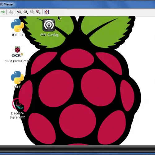
Task: Open the IDLE Python desktop icon
Action: [x=17, y=77]
